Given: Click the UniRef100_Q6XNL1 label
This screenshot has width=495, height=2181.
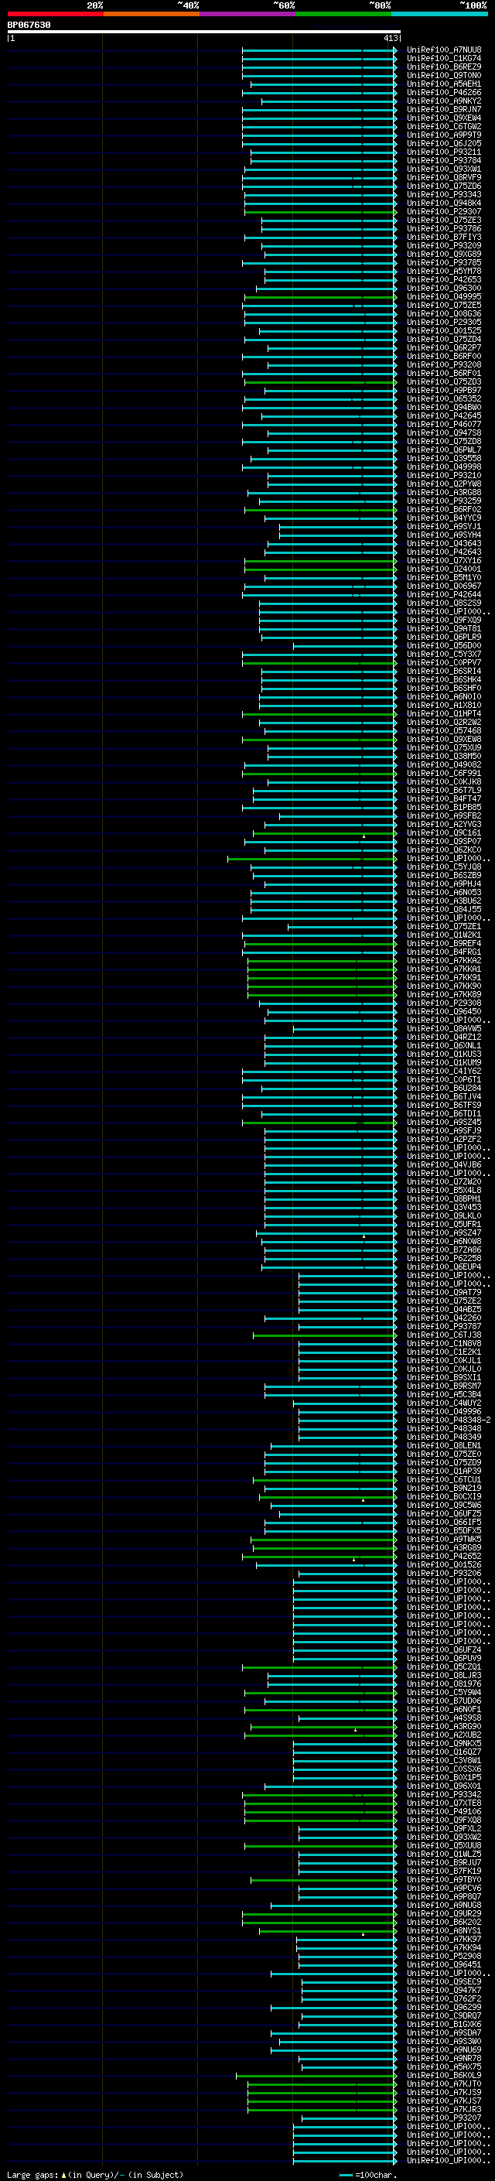Looking at the screenshot, I should [444, 1046].
